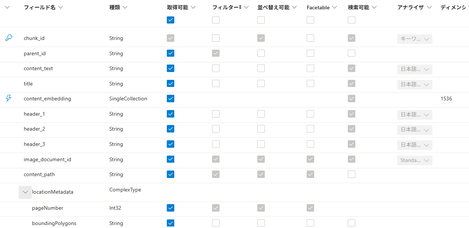Enable sortable checkbox for parent_id
Screen dimensions: 469x228
[261, 53]
